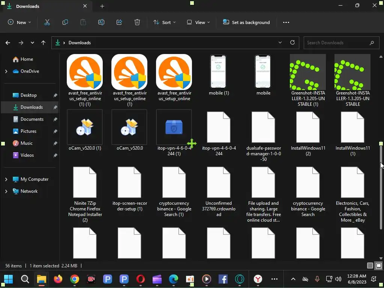Viewport: 384px width, 288px height.
Task: Select the itop-vpn-4-6-0-4244 (1) file
Action: [174, 133]
